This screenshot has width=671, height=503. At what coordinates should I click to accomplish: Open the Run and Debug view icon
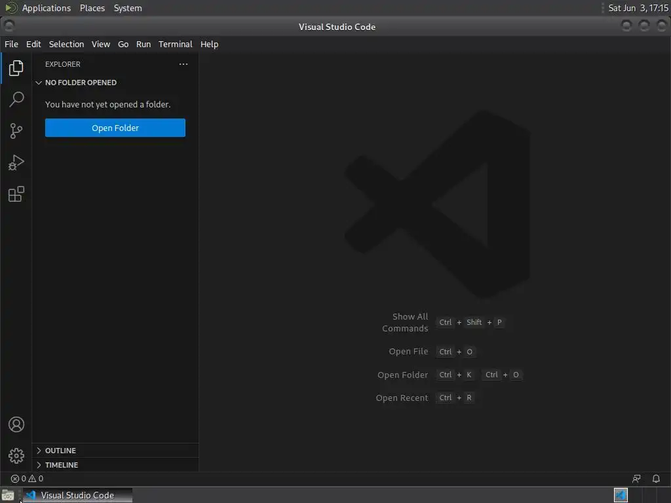[16, 162]
